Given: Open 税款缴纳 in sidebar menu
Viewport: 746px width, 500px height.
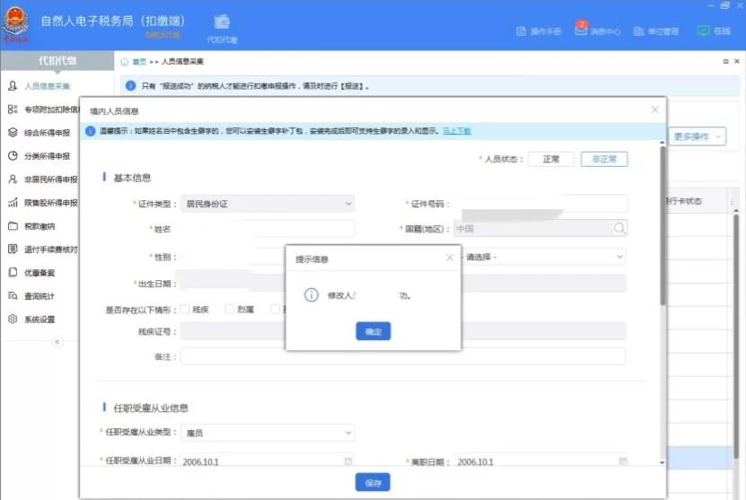Looking at the screenshot, I should pos(40,226).
